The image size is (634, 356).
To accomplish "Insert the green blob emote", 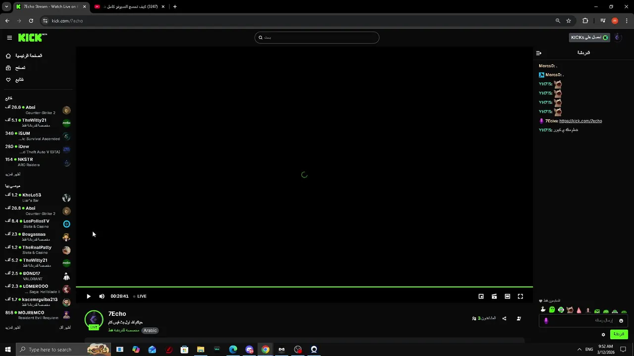I will pos(552,310).
